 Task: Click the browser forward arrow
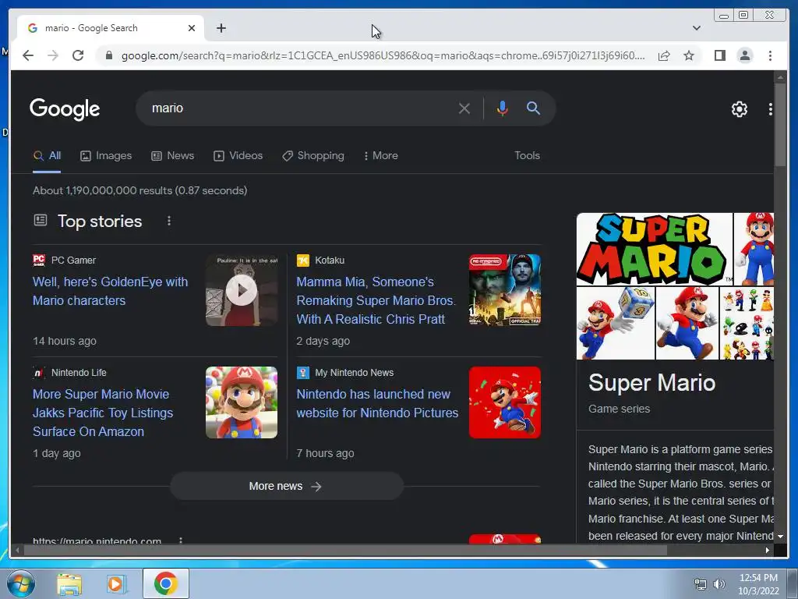point(53,55)
